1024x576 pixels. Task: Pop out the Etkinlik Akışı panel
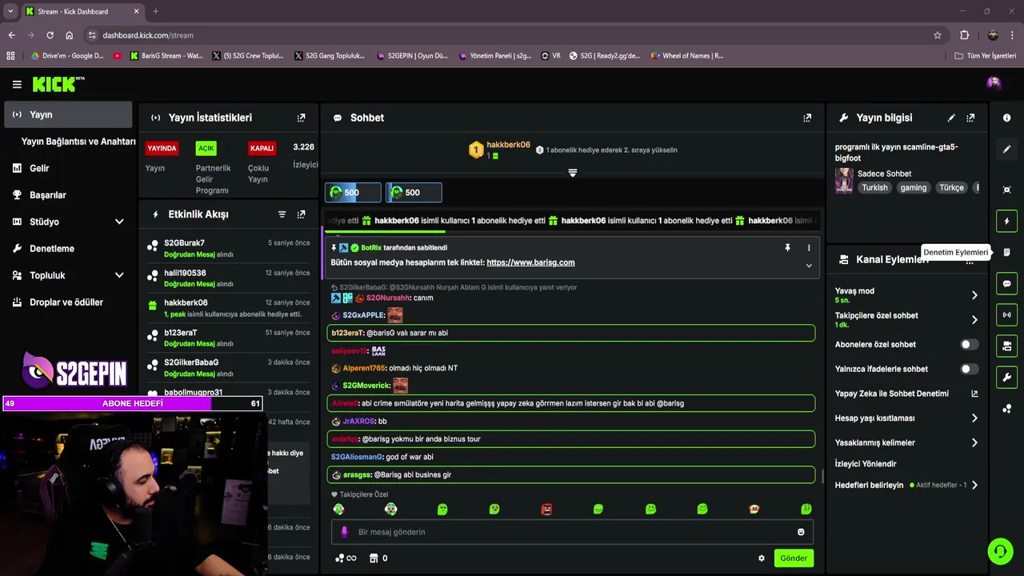(301, 214)
